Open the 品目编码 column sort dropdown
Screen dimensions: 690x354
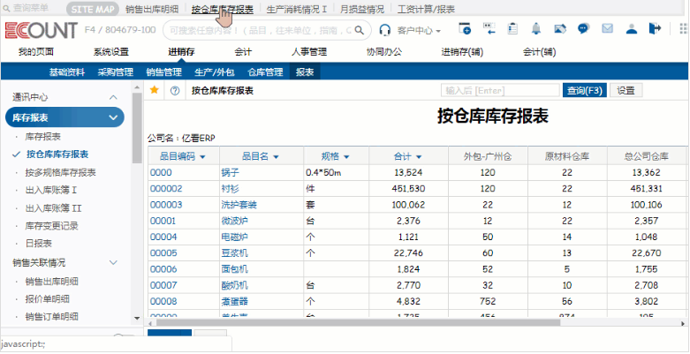point(202,157)
